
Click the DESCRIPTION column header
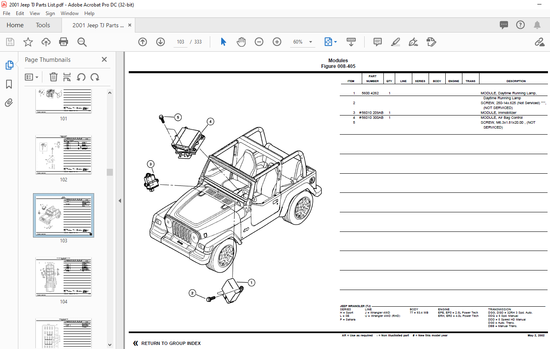tap(516, 81)
